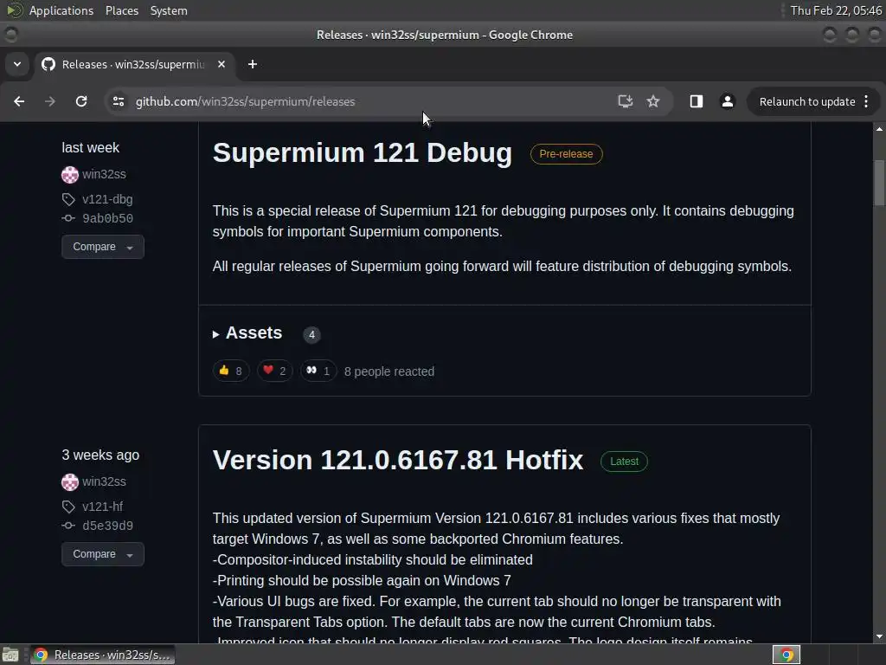This screenshot has height=665, width=886.
Task: Click the clock showing Thu Feb 22
Action: [836, 10]
